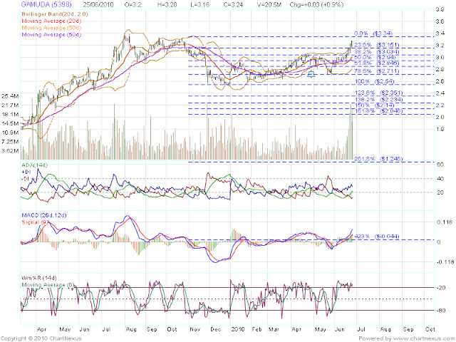Click the bell alert marker on the price chart
The width and height of the screenshot is (456, 342).
[311, 74]
